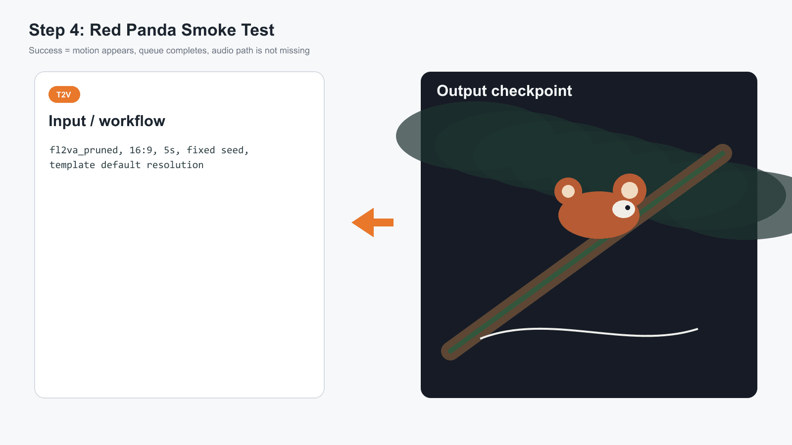Click the red panda's left ear

tap(568, 191)
